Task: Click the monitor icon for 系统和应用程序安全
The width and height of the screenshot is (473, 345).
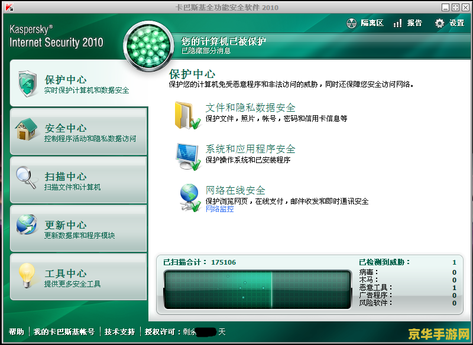Action: [x=188, y=157]
